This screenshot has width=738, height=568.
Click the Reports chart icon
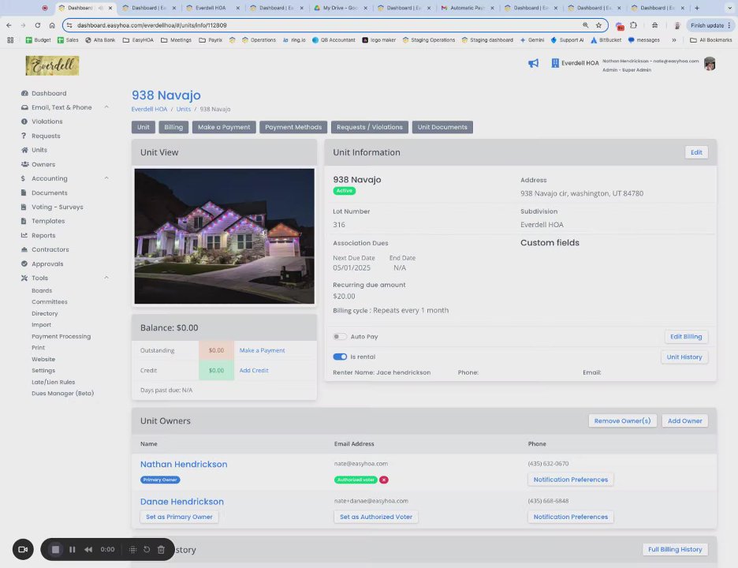coord(24,235)
